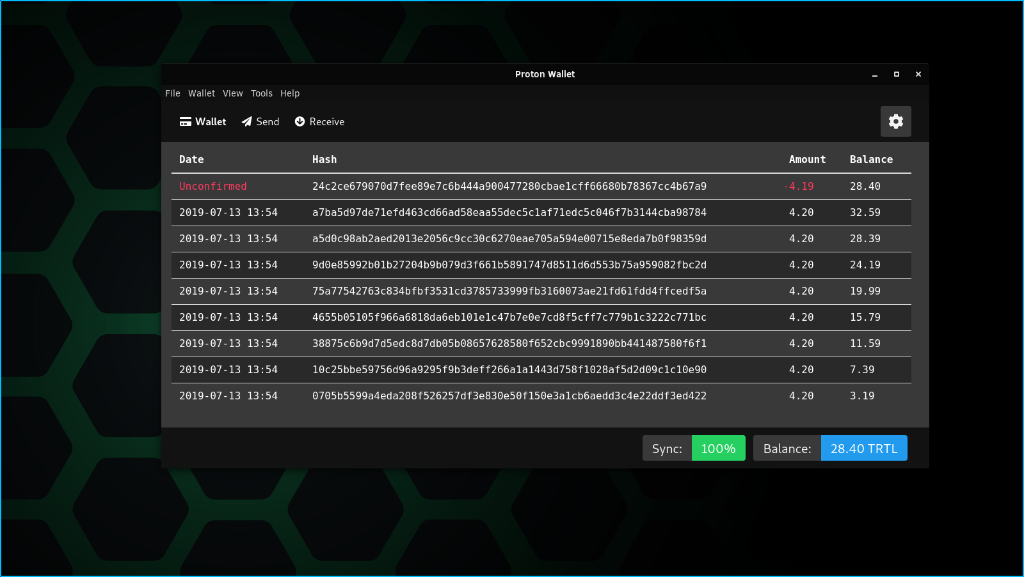Image resolution: width=1024 pixels, height=577 pixels.
Task: Click the Wallet card icon in the toolbar
Action: tap(186, 121)
